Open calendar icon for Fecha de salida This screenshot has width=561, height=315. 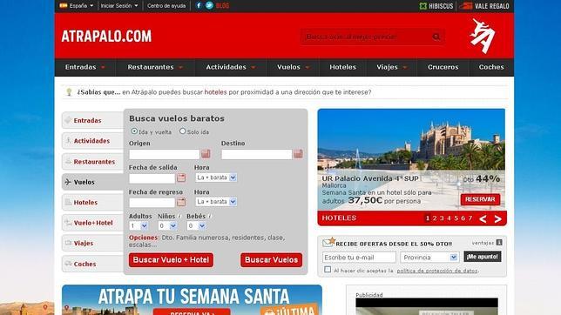(x=181, y=178)
